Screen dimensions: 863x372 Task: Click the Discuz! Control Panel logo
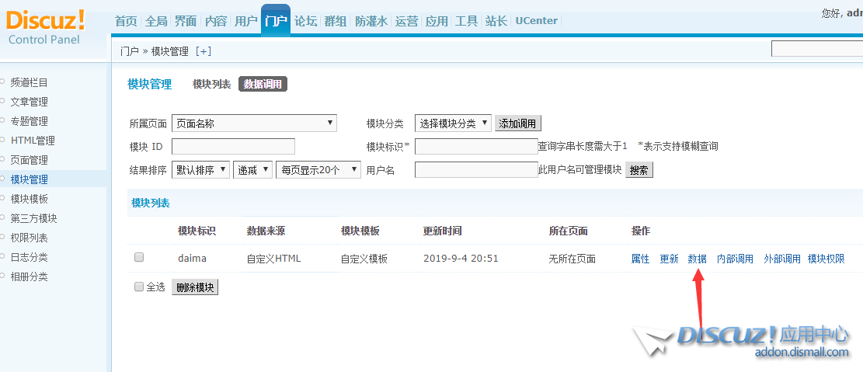tap(46, 27)
